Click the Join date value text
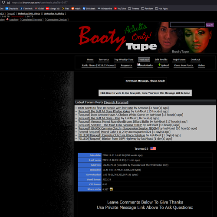 point(122,155)
